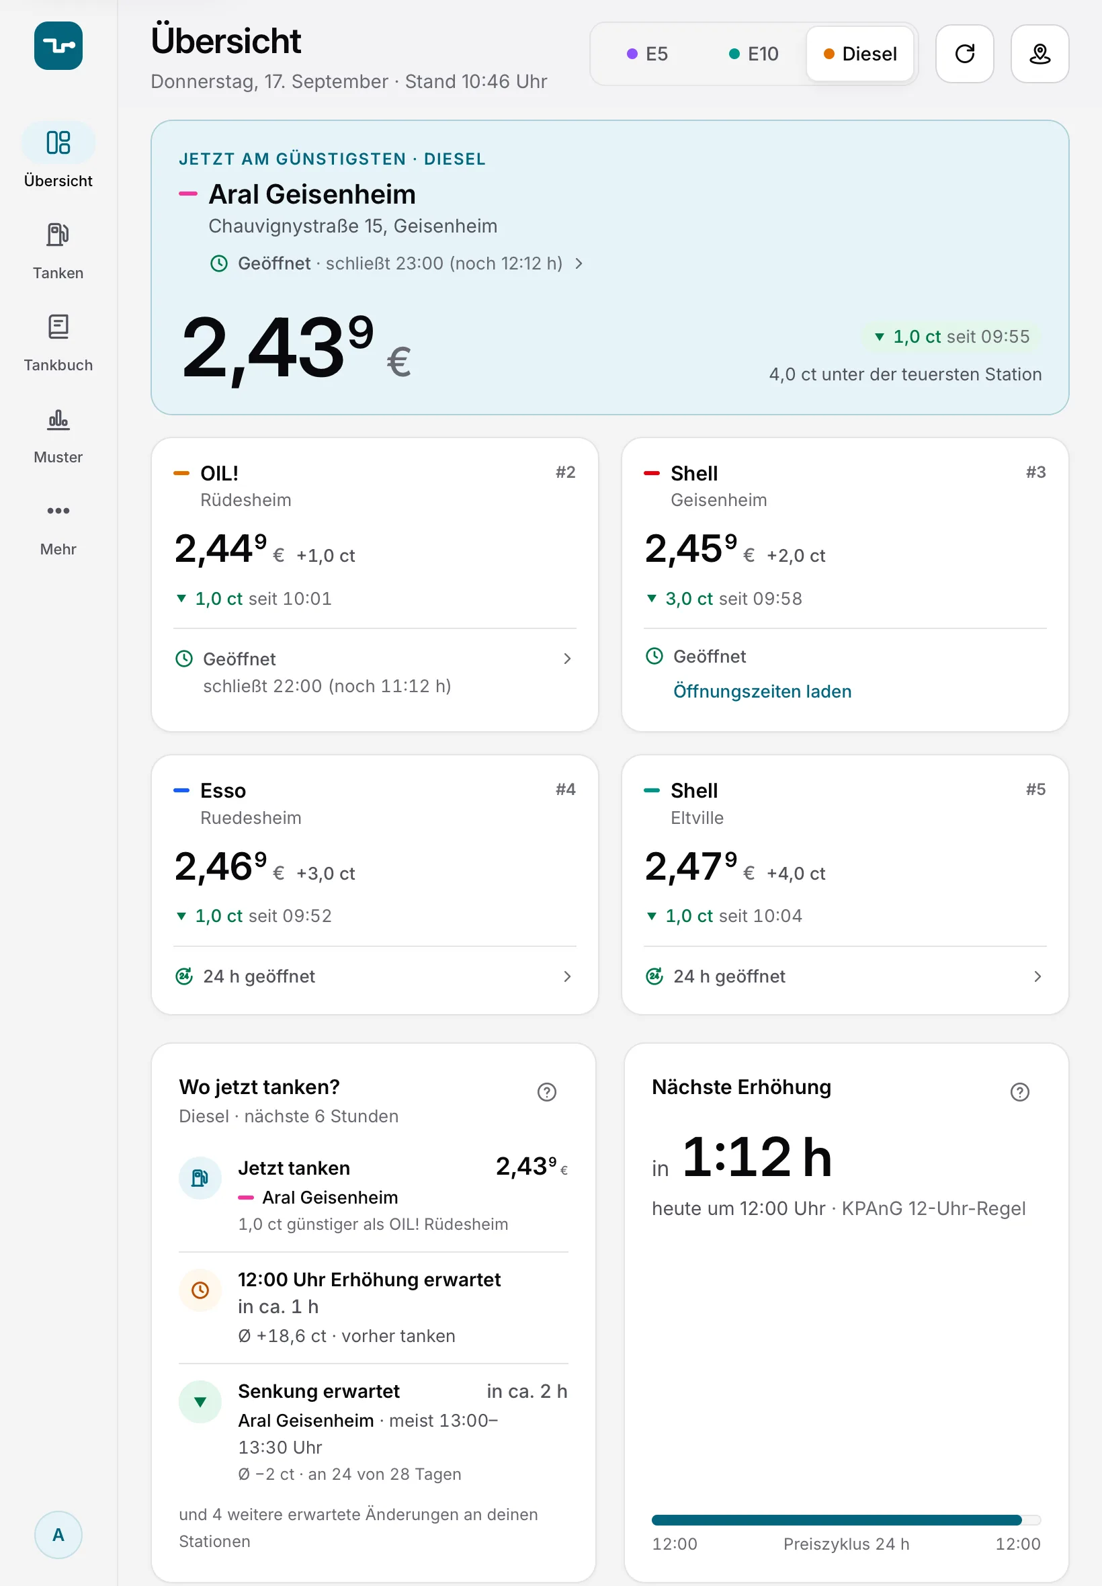The height and width of the screenshot is (1586, 1102).
Task: Open the user avatar A
Action: click(58, 1534)
